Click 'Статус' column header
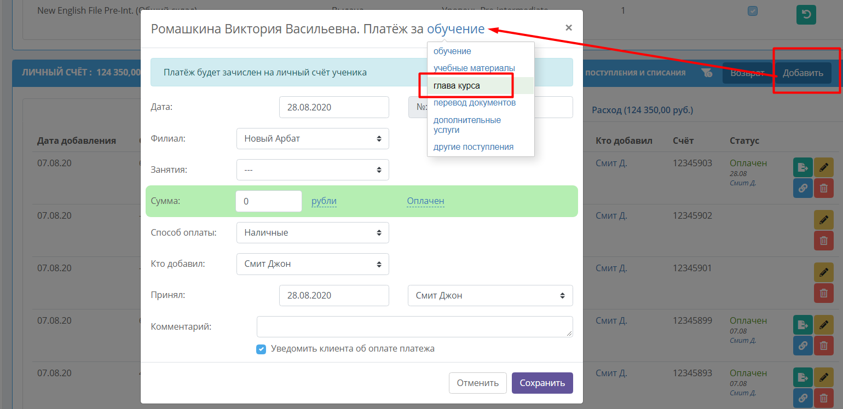 744,141
